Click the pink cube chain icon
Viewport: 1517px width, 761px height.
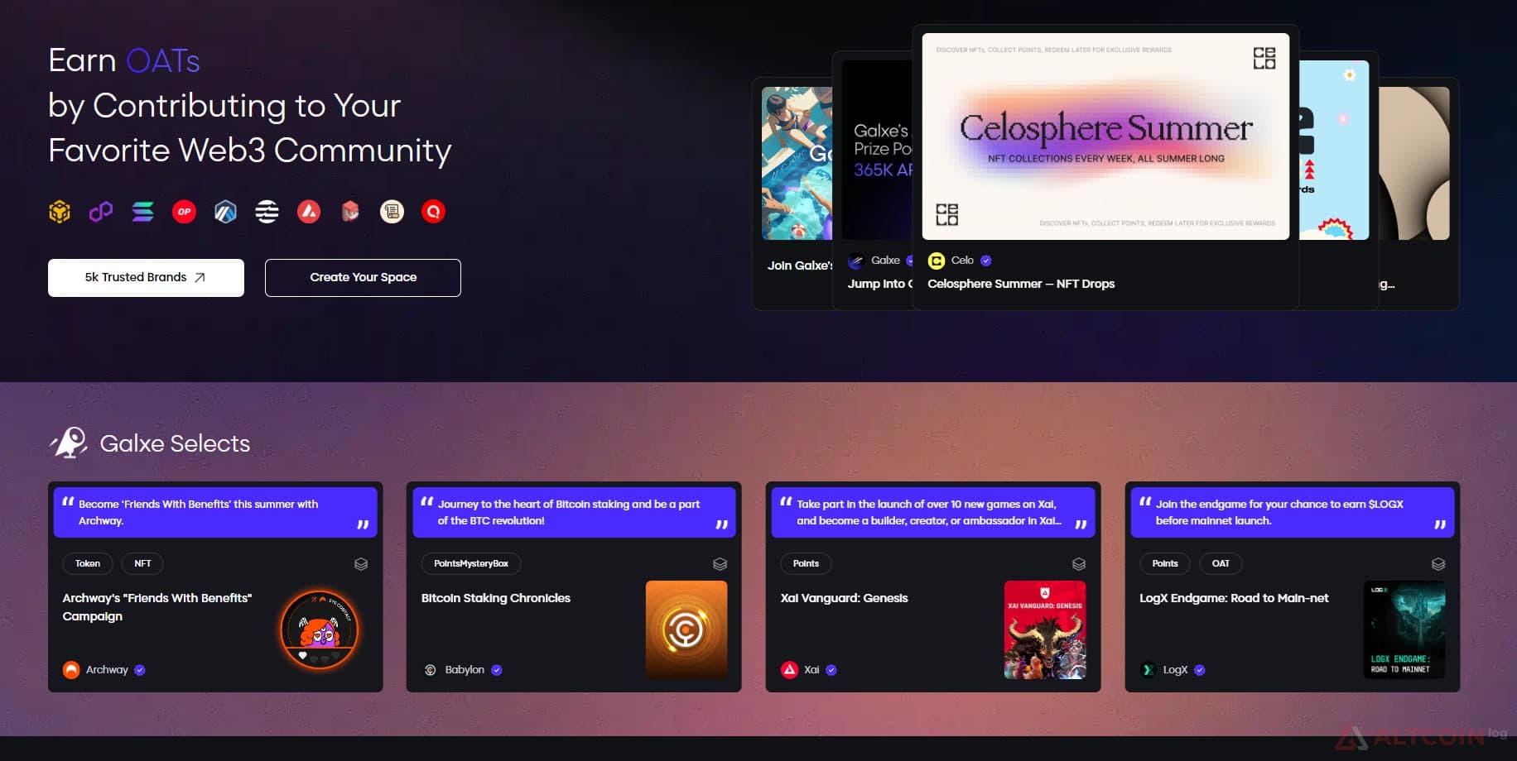click(x=350, y=212)
